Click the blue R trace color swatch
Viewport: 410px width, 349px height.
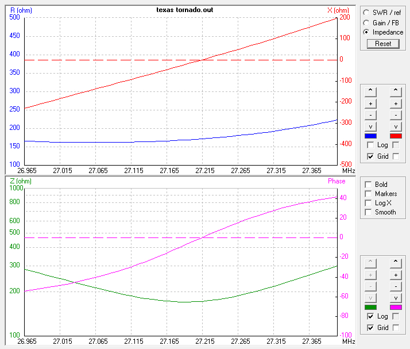371,136
